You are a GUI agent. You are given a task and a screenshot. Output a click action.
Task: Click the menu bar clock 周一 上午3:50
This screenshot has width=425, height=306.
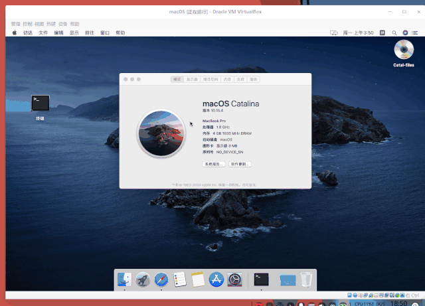pos(358,33)
